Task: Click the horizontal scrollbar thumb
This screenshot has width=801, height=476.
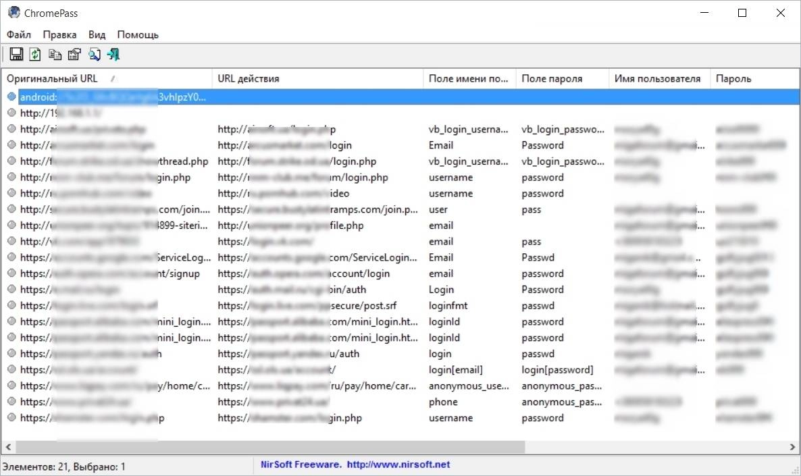Action: [270, 447]
